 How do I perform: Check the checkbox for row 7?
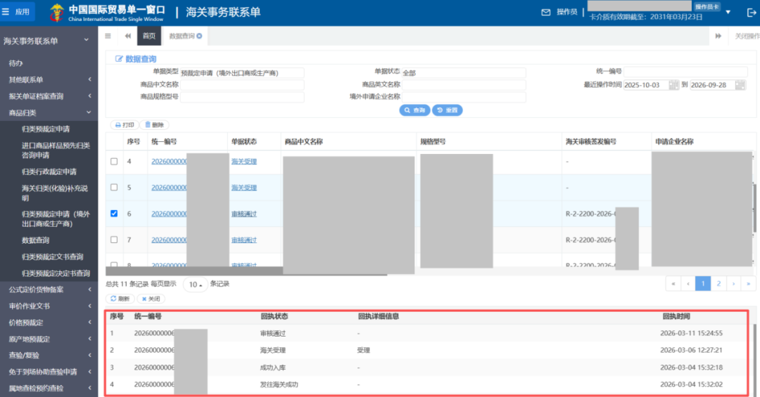[x=114, y=240]
